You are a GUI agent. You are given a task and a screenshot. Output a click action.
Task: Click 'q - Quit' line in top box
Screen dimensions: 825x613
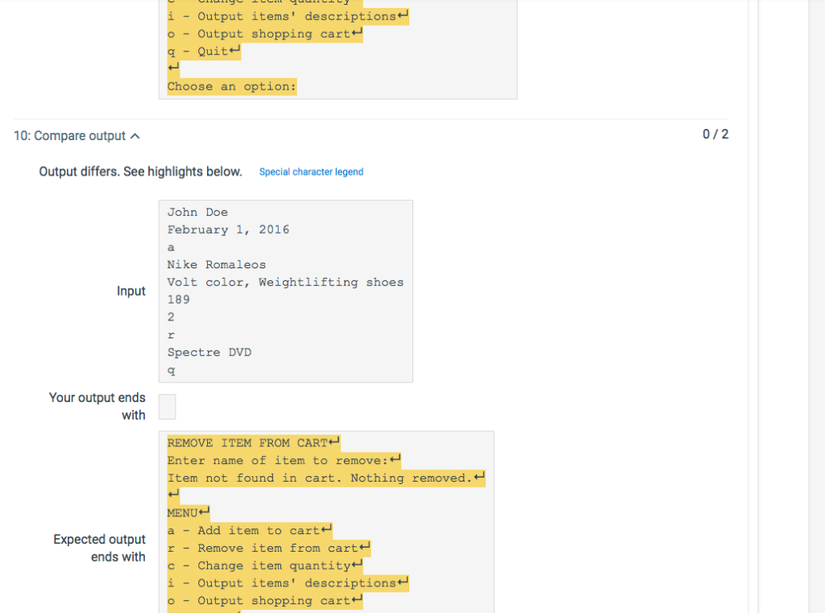point(204,51)
